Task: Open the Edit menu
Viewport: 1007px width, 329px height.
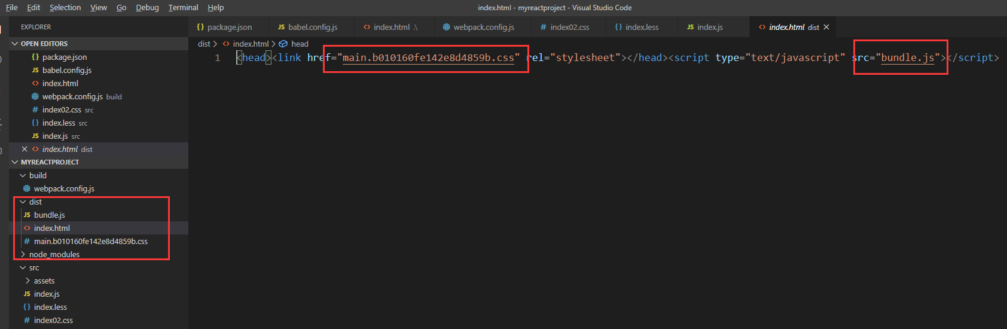Action: (x=33, y=8)
